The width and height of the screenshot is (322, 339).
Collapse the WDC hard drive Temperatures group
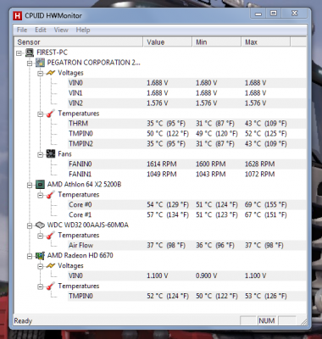[41, 236]
